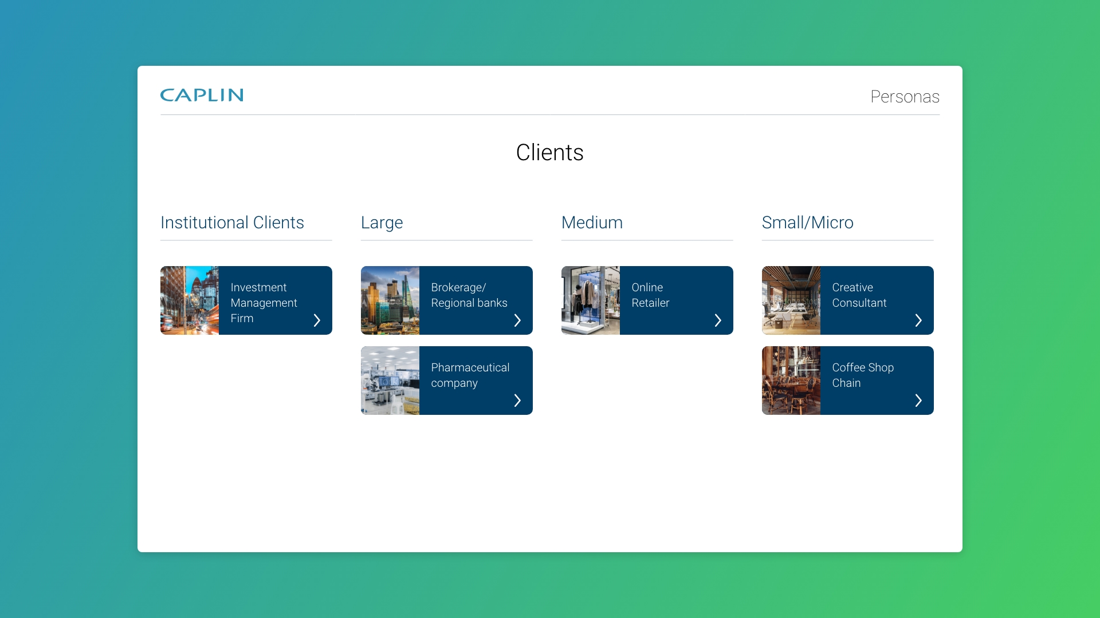Click the Clients page title

click(549, 153)
